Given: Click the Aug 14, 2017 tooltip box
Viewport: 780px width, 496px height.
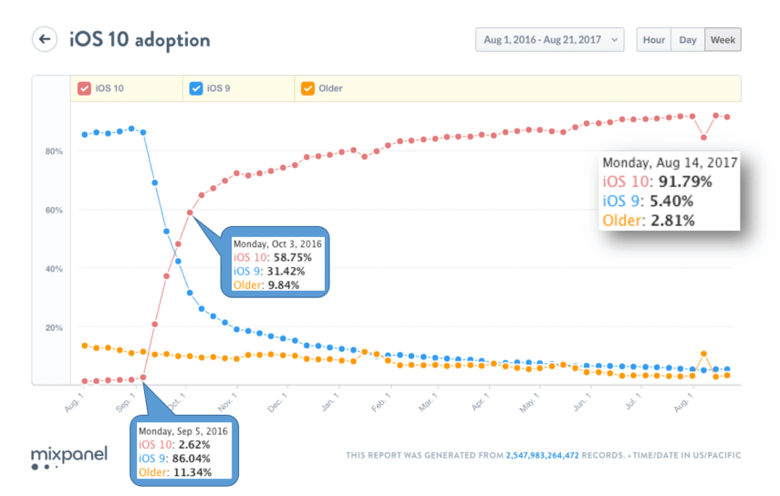Looking at the screenshot, I should coord(669,191).
